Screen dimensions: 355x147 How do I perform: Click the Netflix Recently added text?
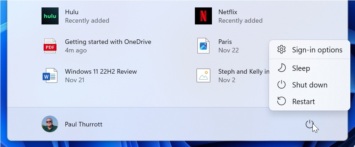click(240, 21)
